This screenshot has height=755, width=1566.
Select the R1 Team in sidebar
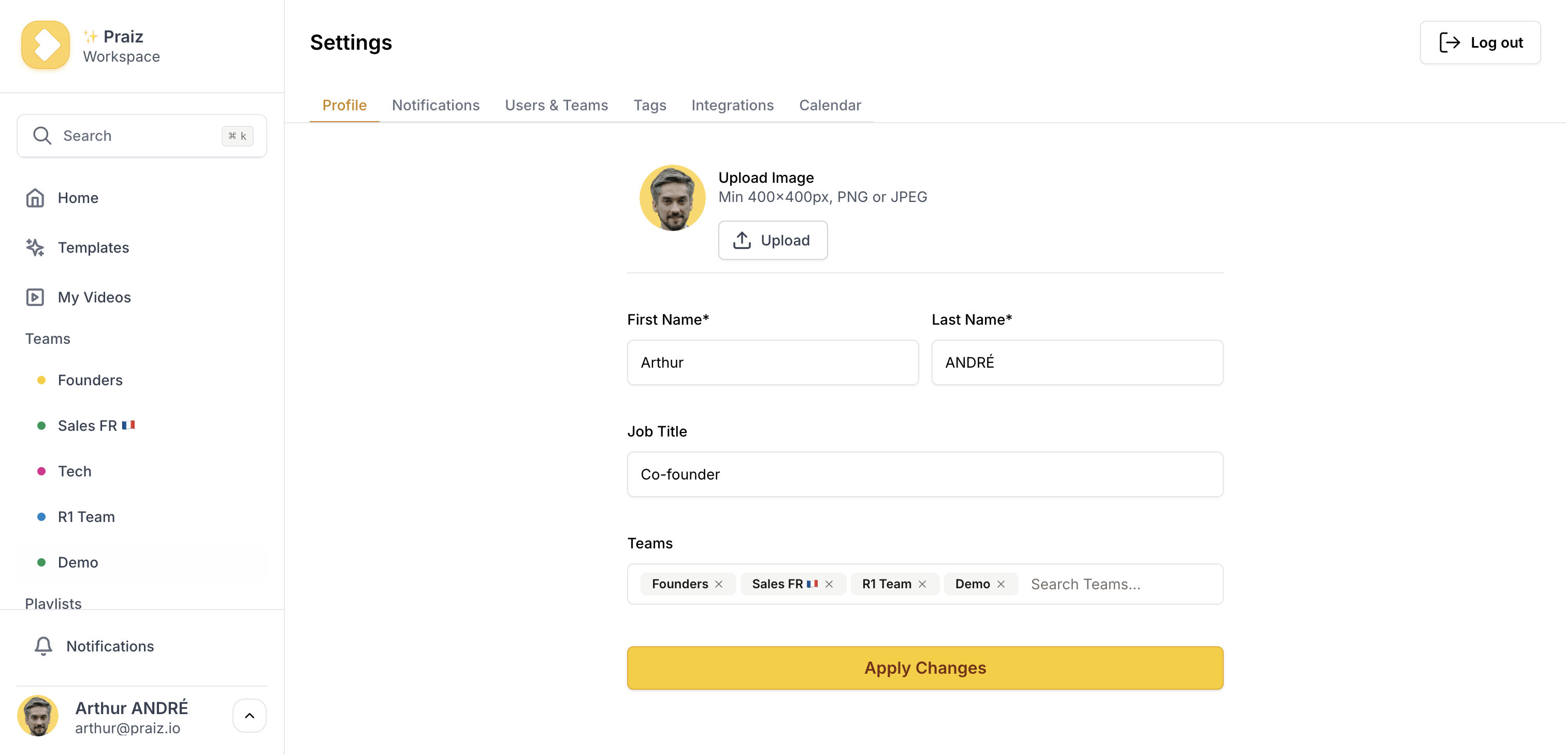coord(142,517)
